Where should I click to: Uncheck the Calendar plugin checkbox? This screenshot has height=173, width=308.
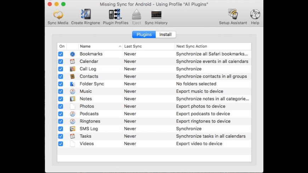click(x=61, y=61)
